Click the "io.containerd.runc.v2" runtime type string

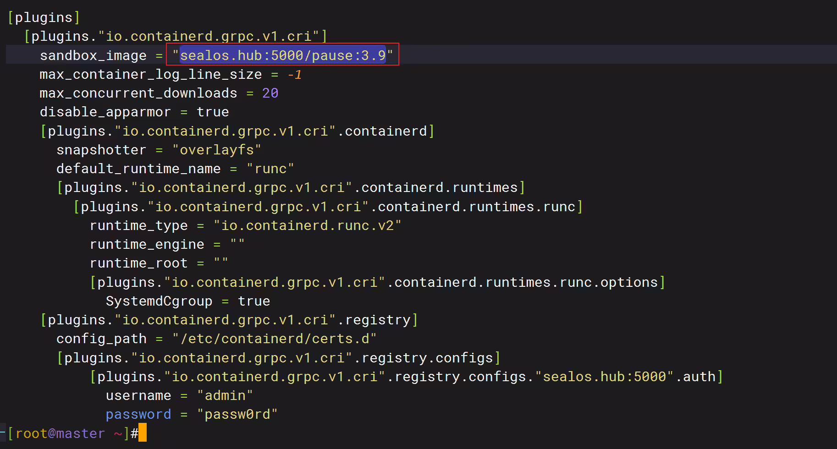tap(308, 225)
